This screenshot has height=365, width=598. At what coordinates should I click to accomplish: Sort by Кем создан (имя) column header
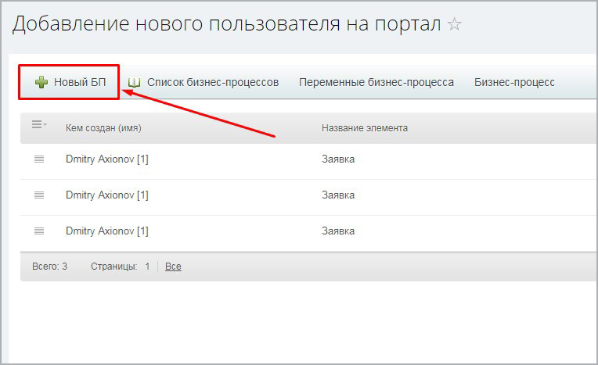click(x=103, y=127)
